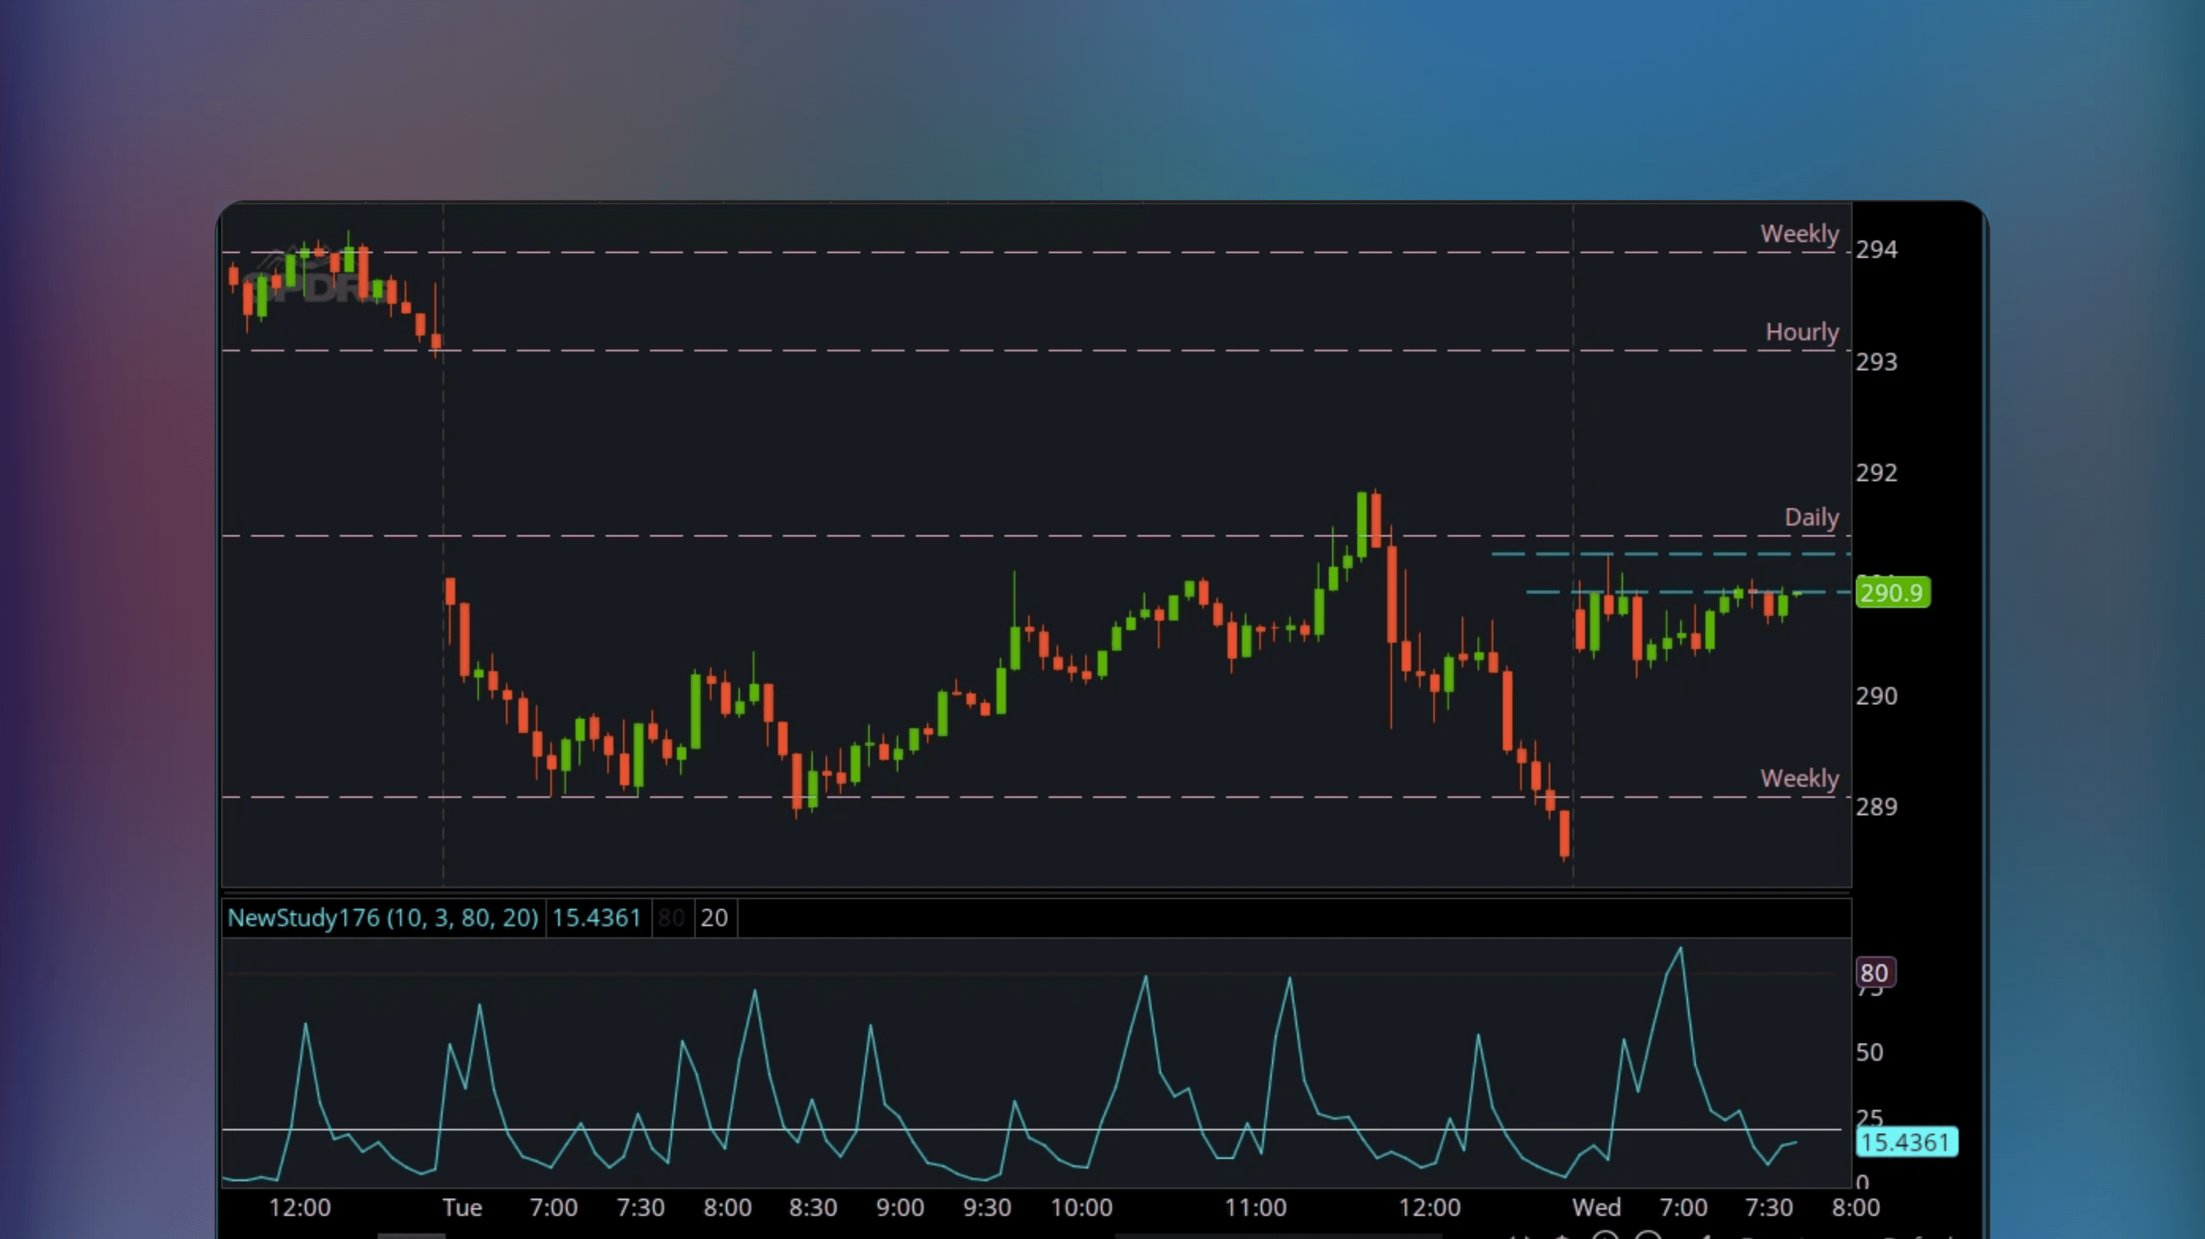2205x1239 pixels.
Task: Select the Hourly level label on the chart
Action: [x=1803, y=332]
